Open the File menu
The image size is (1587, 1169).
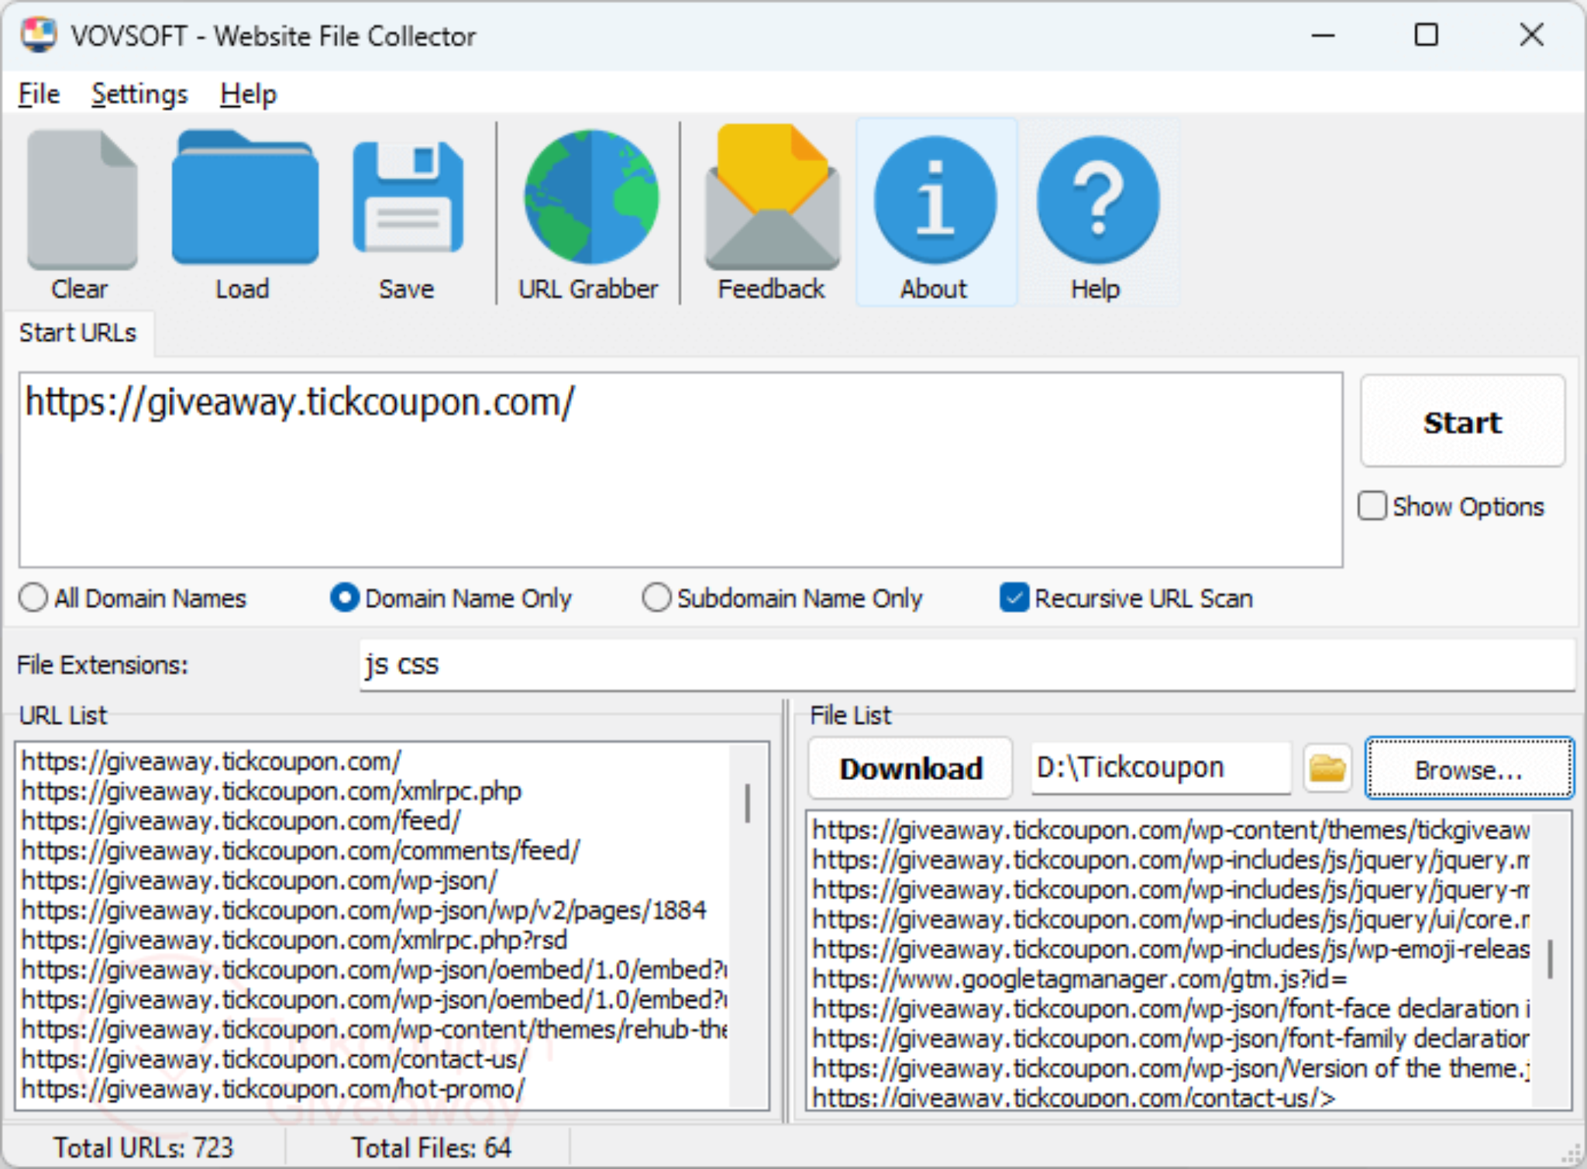pyautogui.click(x=39, y=95)
